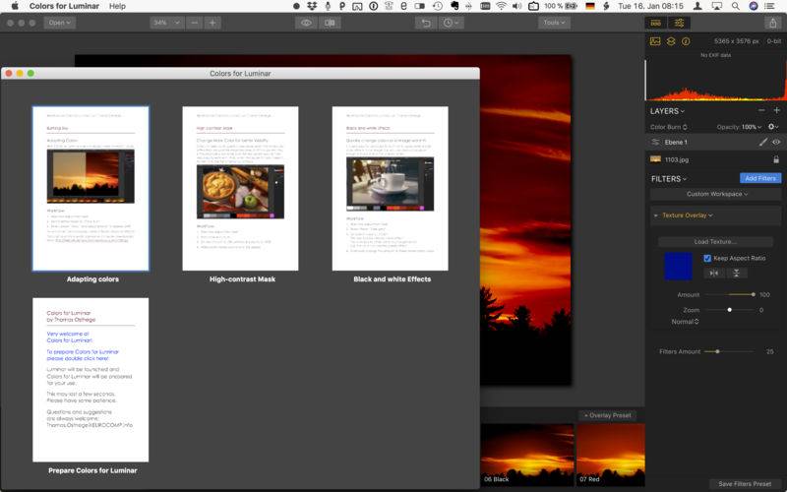The height and width of the screenshot is (492, 787).
Task: Open Prepare Colors for Luminar document
Action: [91, 380]
